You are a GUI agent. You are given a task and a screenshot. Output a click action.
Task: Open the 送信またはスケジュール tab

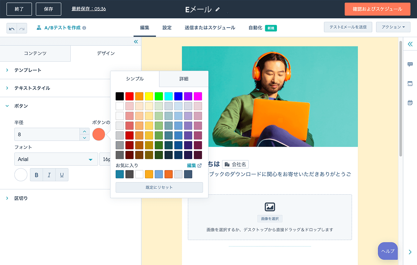210,28
